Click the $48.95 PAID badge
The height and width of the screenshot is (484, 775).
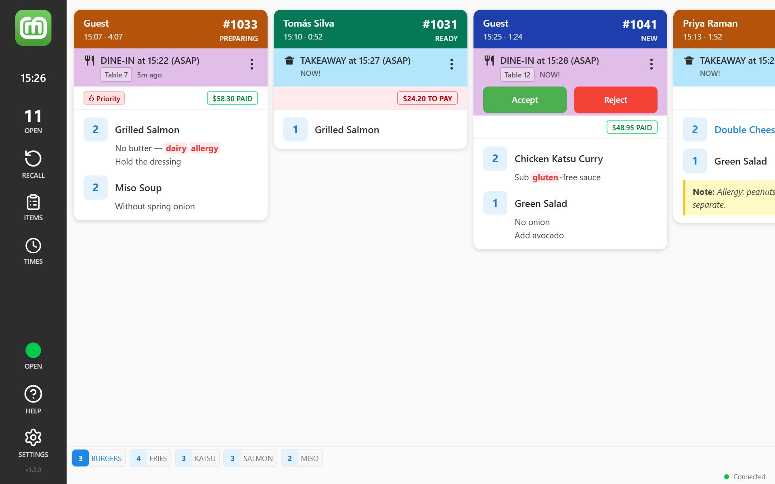point(632,127)
